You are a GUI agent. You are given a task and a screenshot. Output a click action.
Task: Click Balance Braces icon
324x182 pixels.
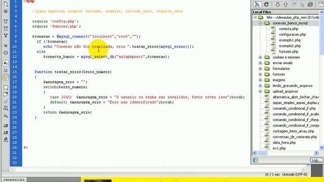pyautogui.click(x=6, y=53)
